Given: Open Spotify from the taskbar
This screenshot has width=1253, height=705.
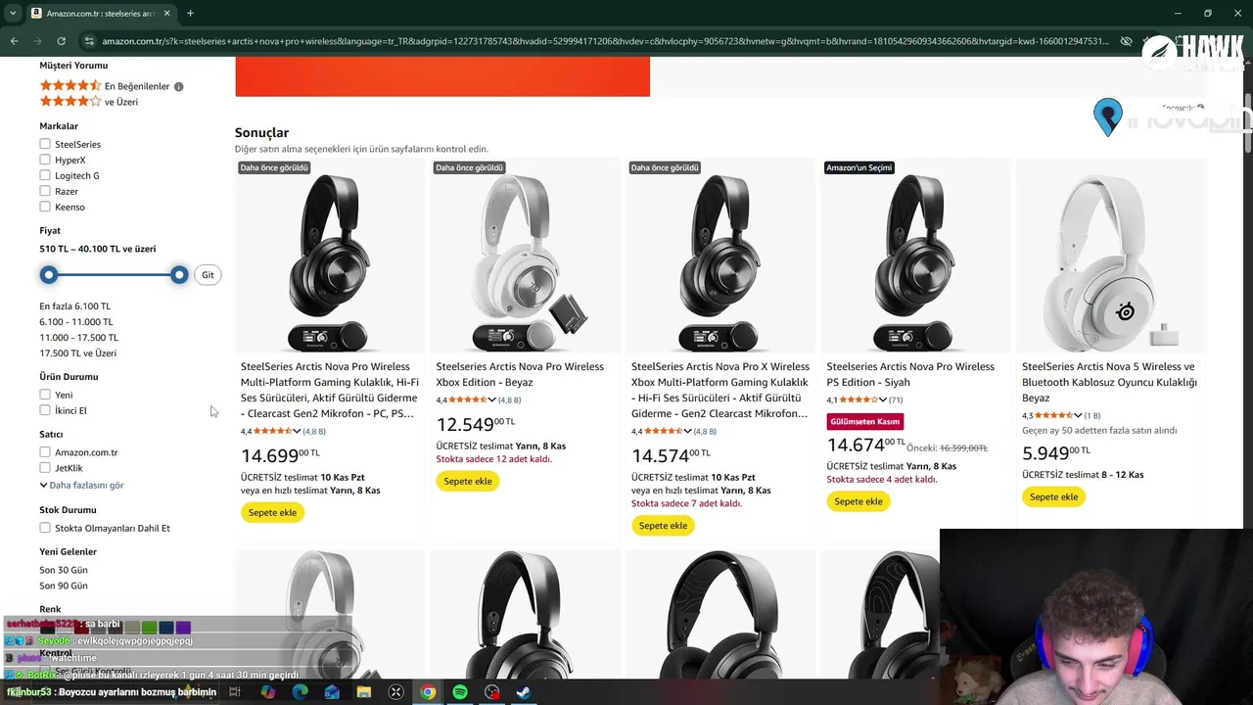Looking at the screenshot, I should pos(460,692).
